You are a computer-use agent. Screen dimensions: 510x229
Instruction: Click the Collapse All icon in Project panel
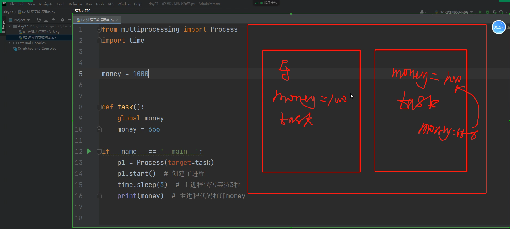[53, 20]
